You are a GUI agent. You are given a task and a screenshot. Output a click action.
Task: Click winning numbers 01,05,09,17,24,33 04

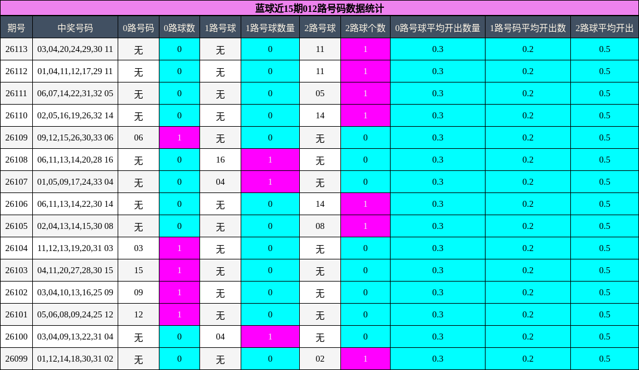(x=75, y=182)
